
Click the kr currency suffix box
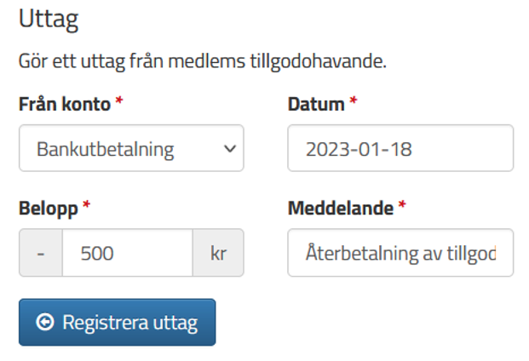(x=218, y=253)
